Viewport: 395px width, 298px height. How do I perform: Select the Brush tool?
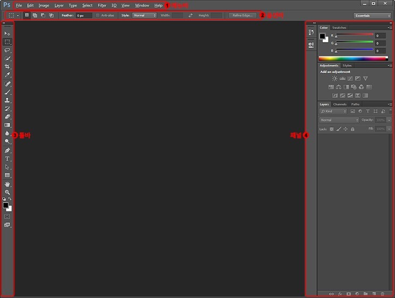pyautogui.click(x=7, y=92)
